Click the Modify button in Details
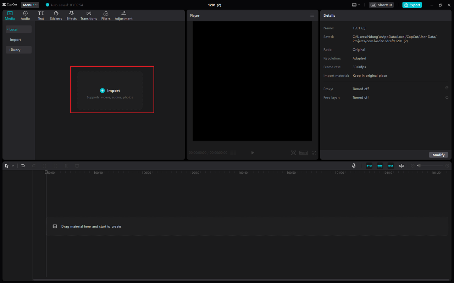454x283 pixels. pyautogui.click(x=438, y=155)
